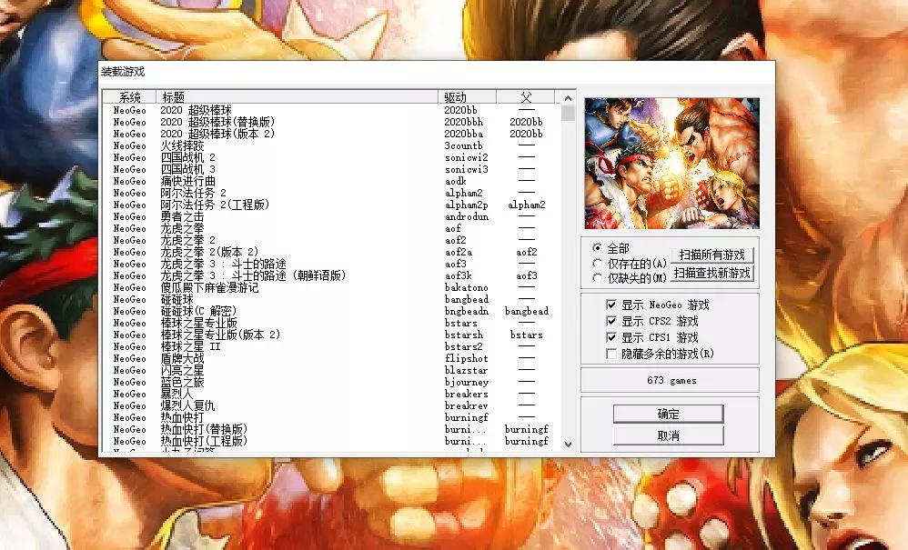
Task: Select the 仅缺失的(M) radio option
Action: click(x=597, y=278)
